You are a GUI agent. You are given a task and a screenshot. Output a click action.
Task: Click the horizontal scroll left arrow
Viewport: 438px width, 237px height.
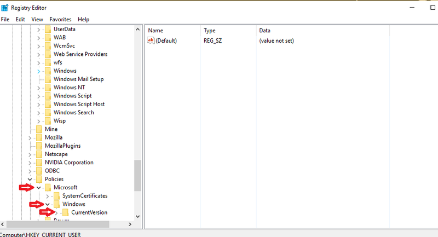3,224
